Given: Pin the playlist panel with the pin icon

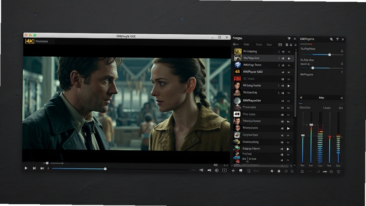Looking at the screenshot, I should click(289, 38).
